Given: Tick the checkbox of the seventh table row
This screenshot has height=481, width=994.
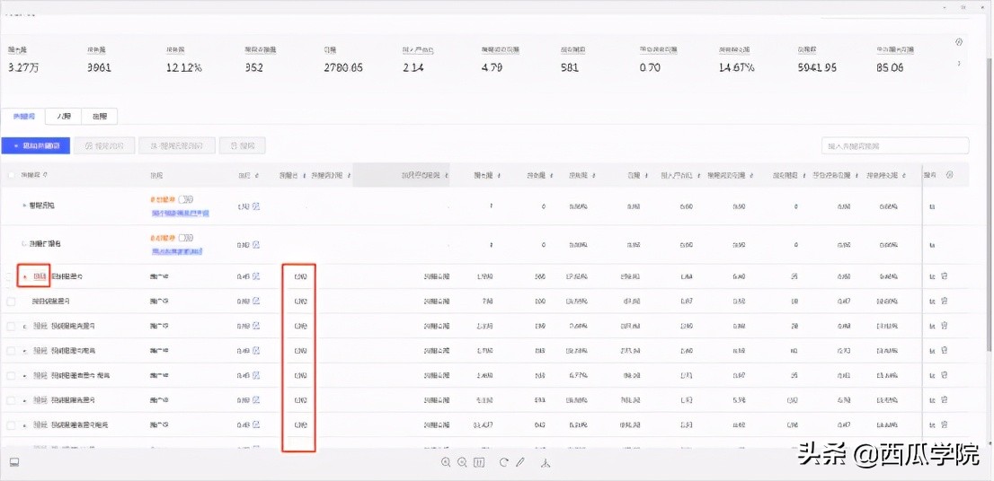Looking at the screenshot, I should coord(11,376).
